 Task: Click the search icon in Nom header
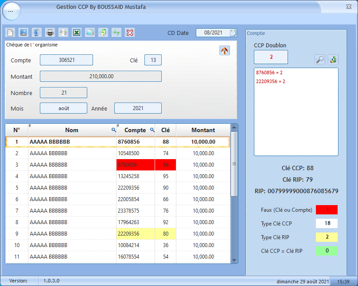113,130
